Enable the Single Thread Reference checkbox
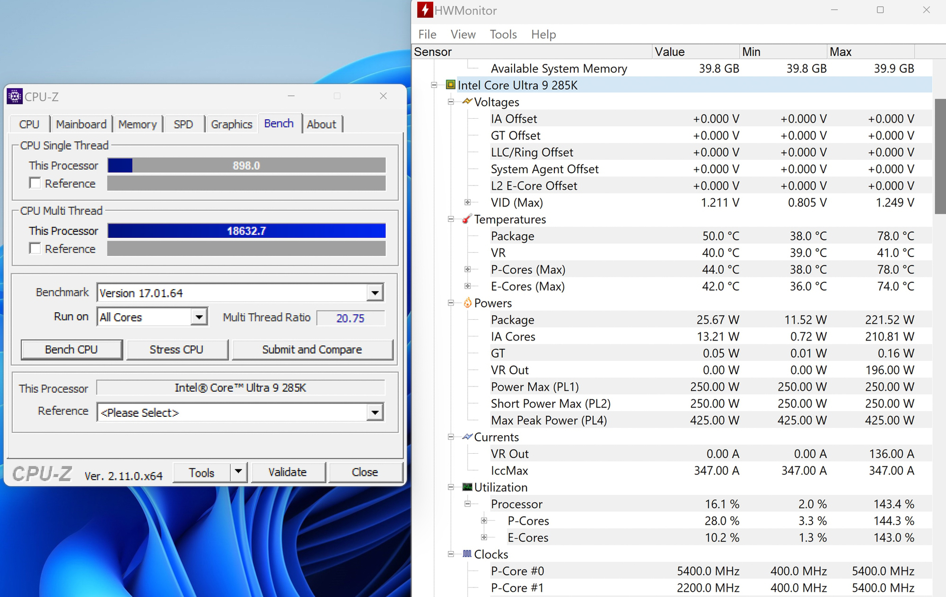Image resolution: width=946 pixels, height=597 pixels. pos(35,183)
